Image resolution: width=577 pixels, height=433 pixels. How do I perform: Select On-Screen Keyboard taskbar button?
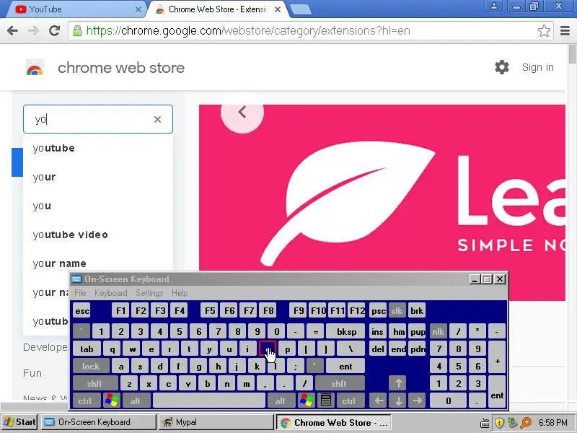(x=98, y=422)
